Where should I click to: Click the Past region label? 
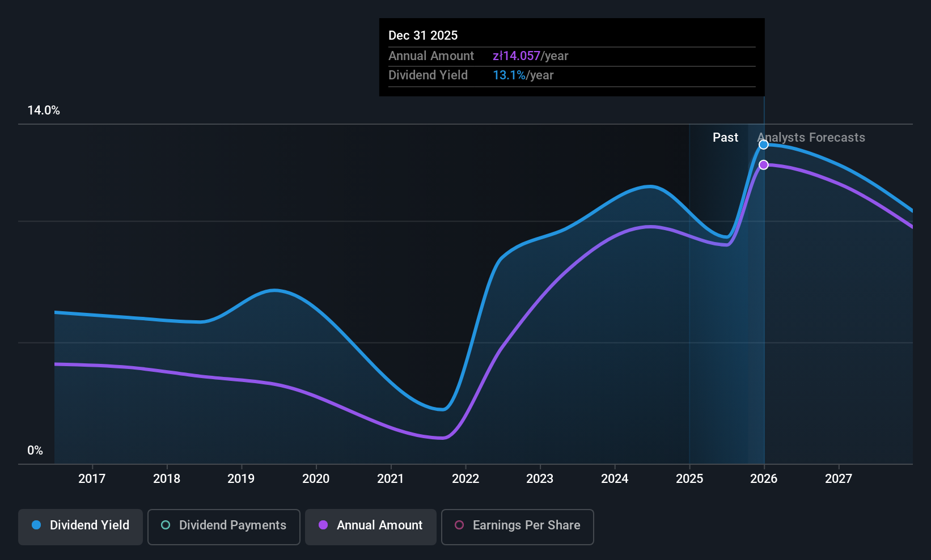[725, 137]
